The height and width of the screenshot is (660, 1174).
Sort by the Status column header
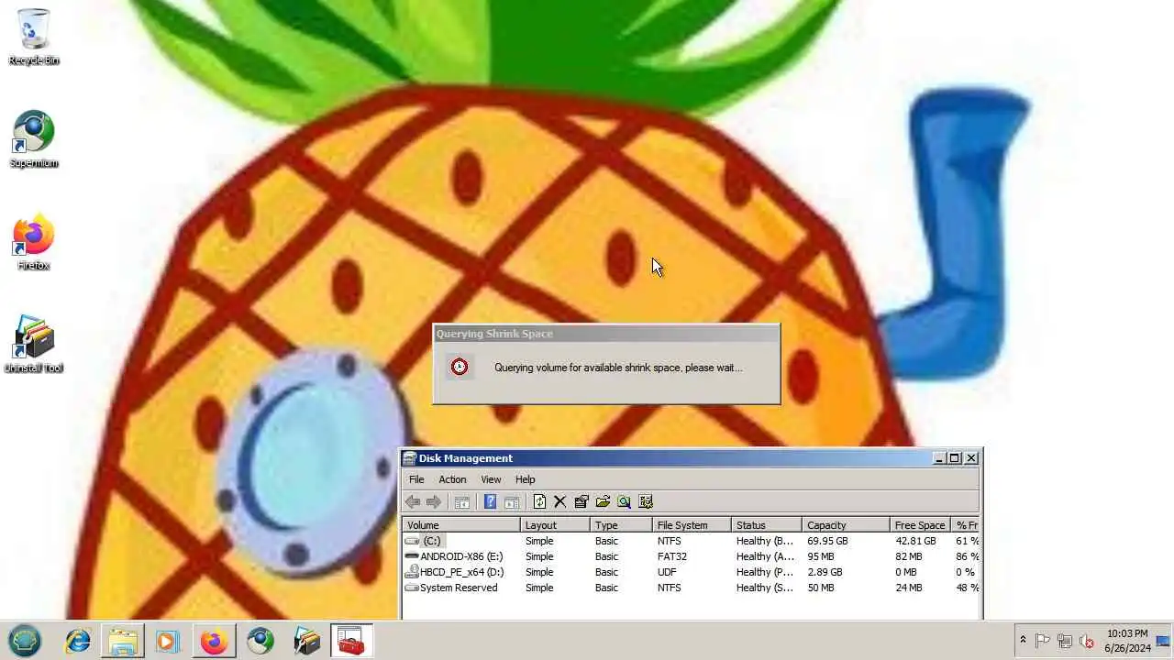click(767, 525)
